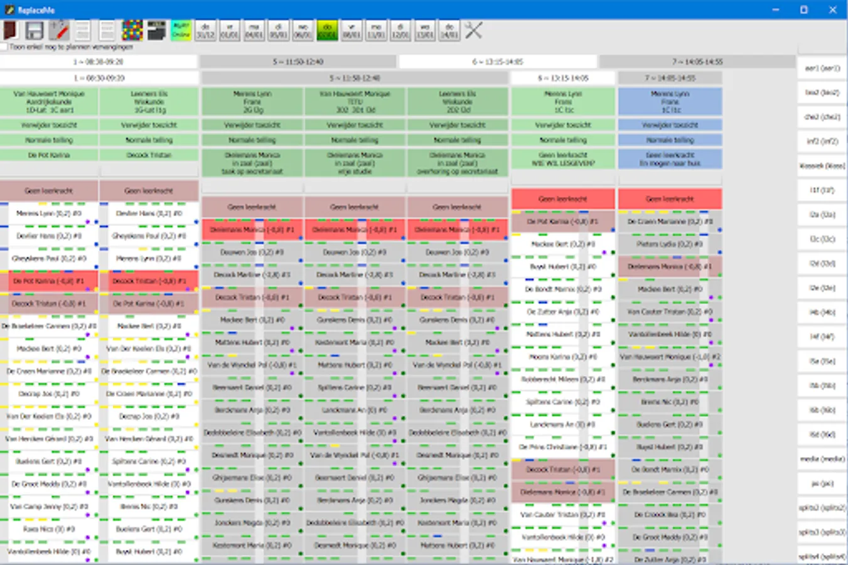Viewport: 848px width, 565px height.
Task: Select date button vr 08/01
Action: coord(352,30)
